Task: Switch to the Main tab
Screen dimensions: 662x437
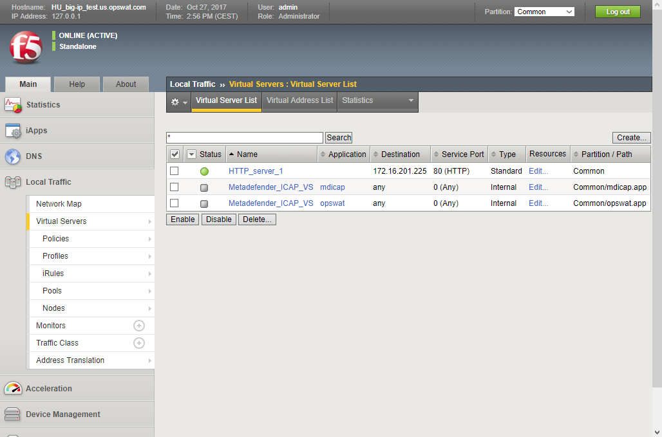Action: click(28, 84)
